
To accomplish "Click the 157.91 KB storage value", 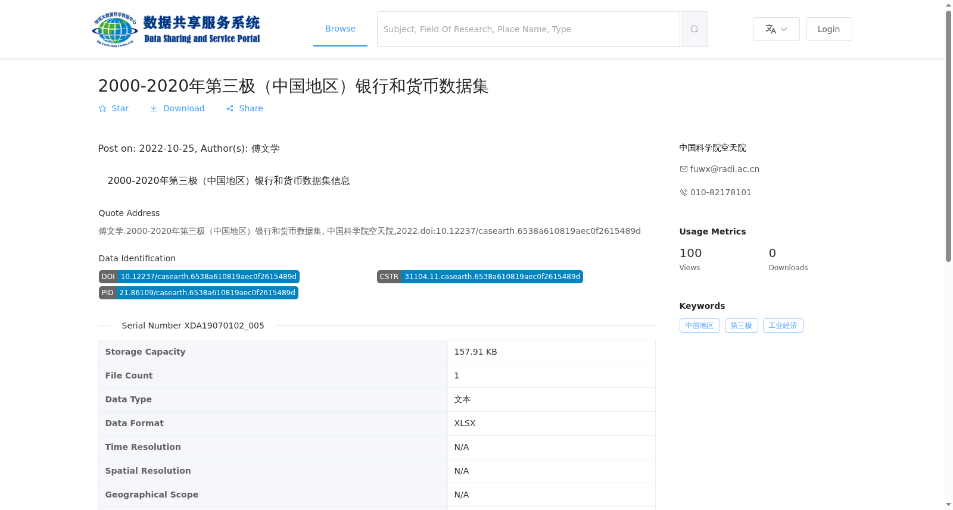I will pyautogui.click(x=475, y=352).
